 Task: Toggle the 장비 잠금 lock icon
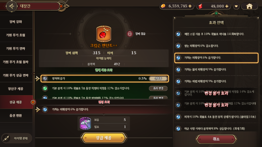[130, 34]
